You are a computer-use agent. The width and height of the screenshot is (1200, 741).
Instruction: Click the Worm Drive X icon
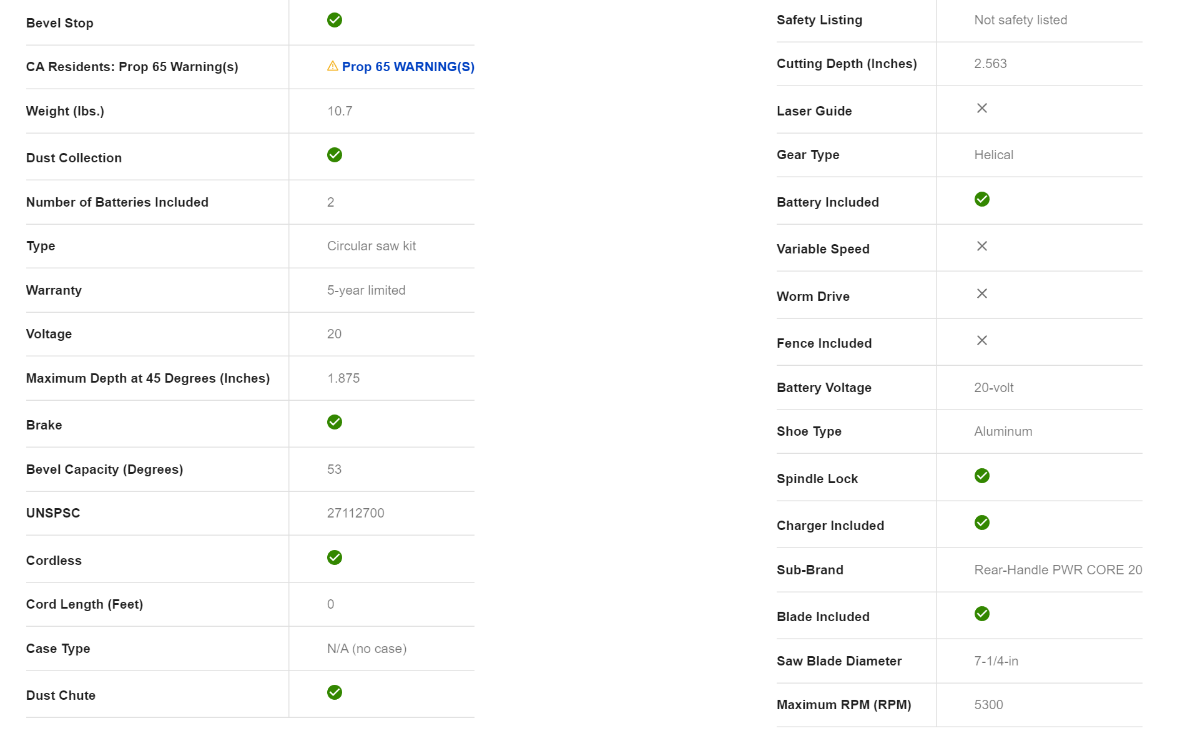(x=982, y=293)
